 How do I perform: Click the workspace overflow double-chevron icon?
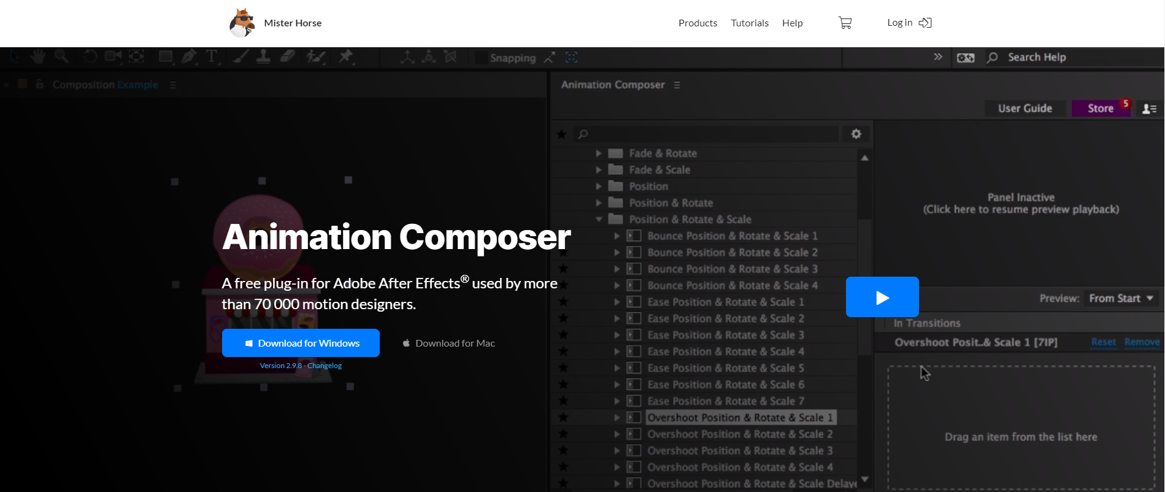[x=938, y=57]
